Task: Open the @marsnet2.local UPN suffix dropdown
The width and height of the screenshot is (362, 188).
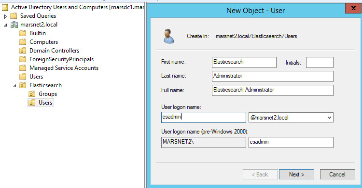Action: (329, 118)
